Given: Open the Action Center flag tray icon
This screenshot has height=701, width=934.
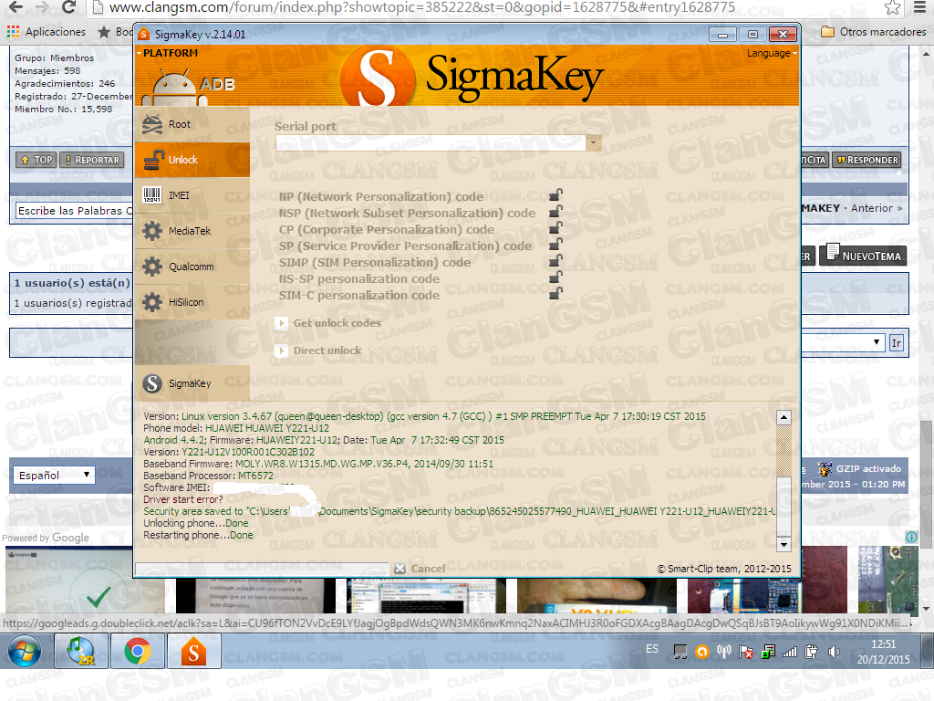Looking at the screenshot, I should coord(746,652).
